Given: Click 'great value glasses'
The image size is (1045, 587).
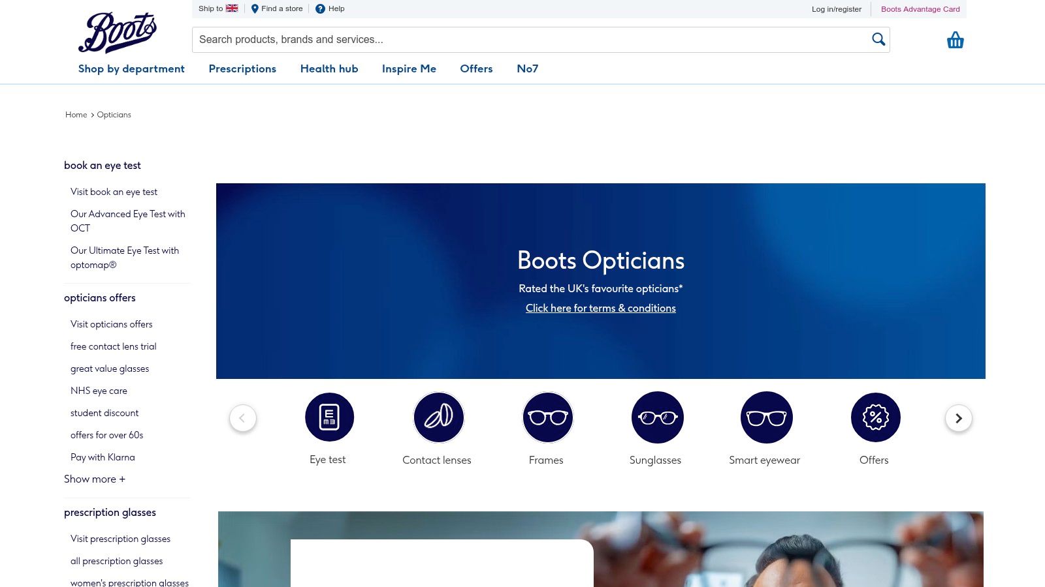Looking at the screenshot, I should click(x=110, y=369).
